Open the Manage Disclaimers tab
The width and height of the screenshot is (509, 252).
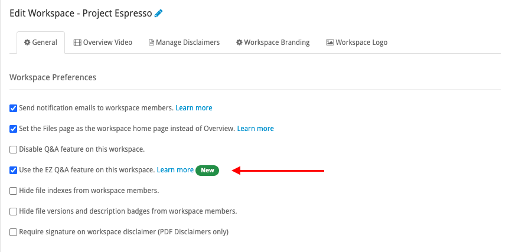tap(184, 42)
